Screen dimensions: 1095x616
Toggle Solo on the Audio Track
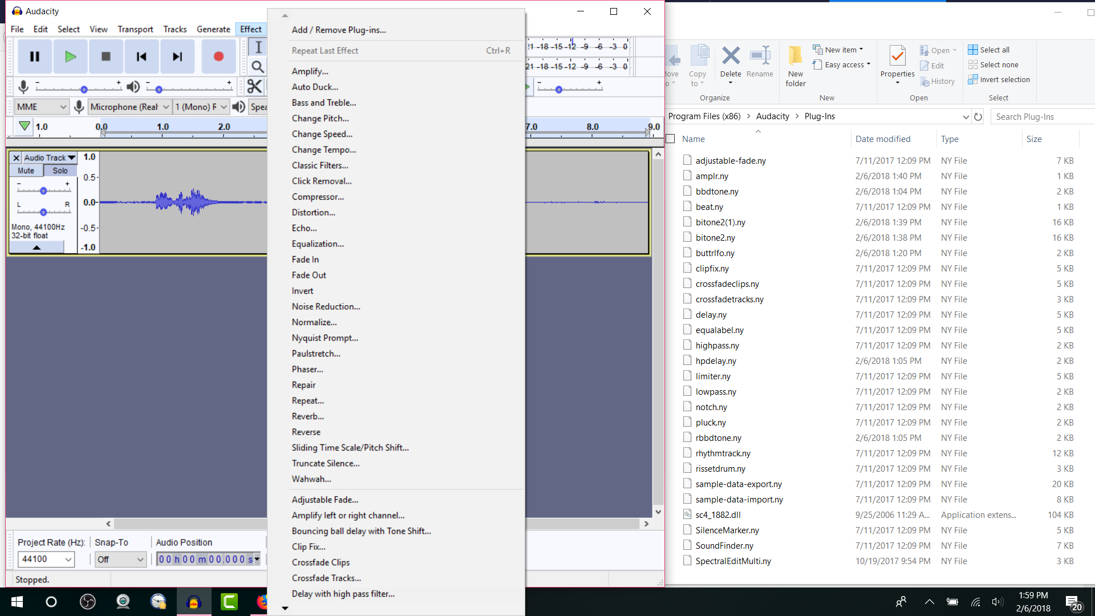[x=60, y=171]
